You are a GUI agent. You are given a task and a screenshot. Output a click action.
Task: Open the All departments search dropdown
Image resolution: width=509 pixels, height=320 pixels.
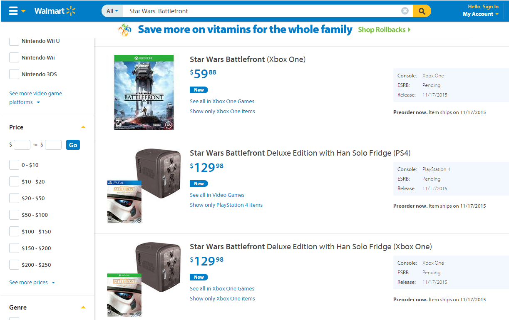coord(112,11)
